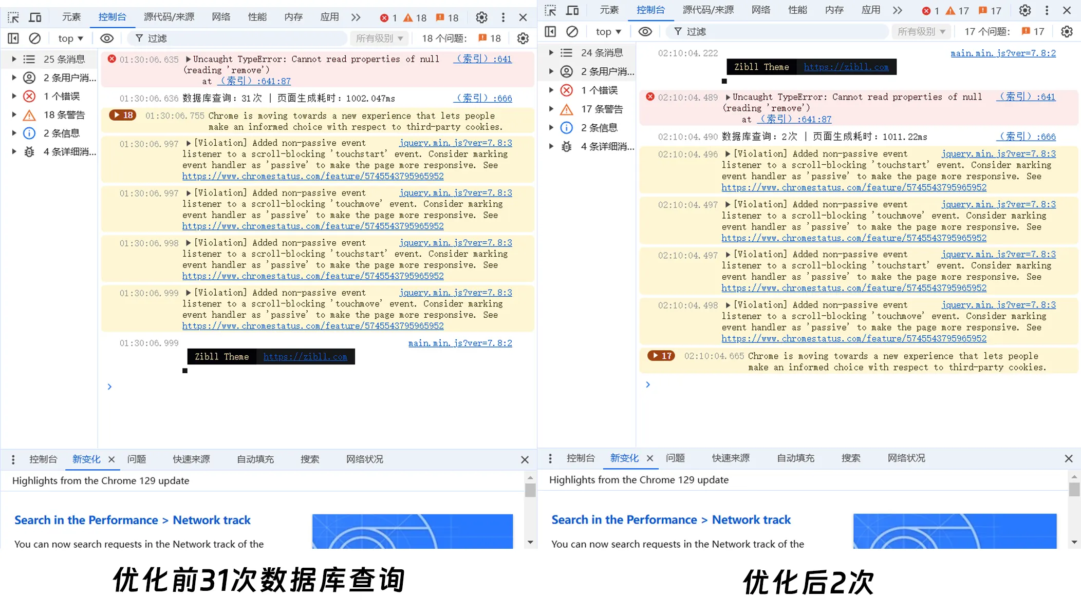The image size is (1081, 616).
Task: Open the drawer's three-dot menu
Action: pos(13,459)
